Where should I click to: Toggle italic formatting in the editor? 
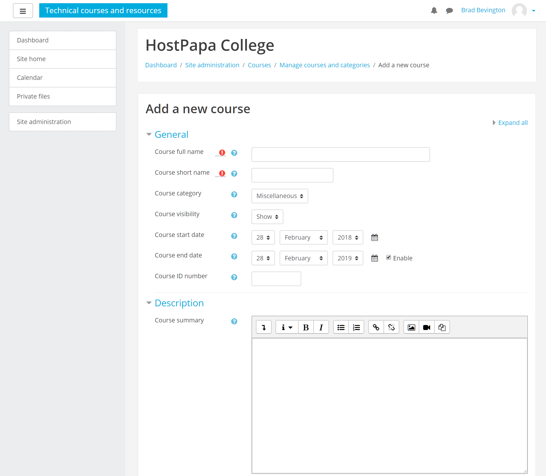pos(321,327)
